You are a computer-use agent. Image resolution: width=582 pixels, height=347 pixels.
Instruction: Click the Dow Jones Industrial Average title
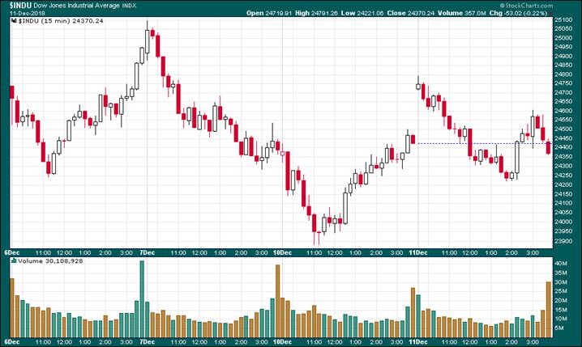(76, 6)
